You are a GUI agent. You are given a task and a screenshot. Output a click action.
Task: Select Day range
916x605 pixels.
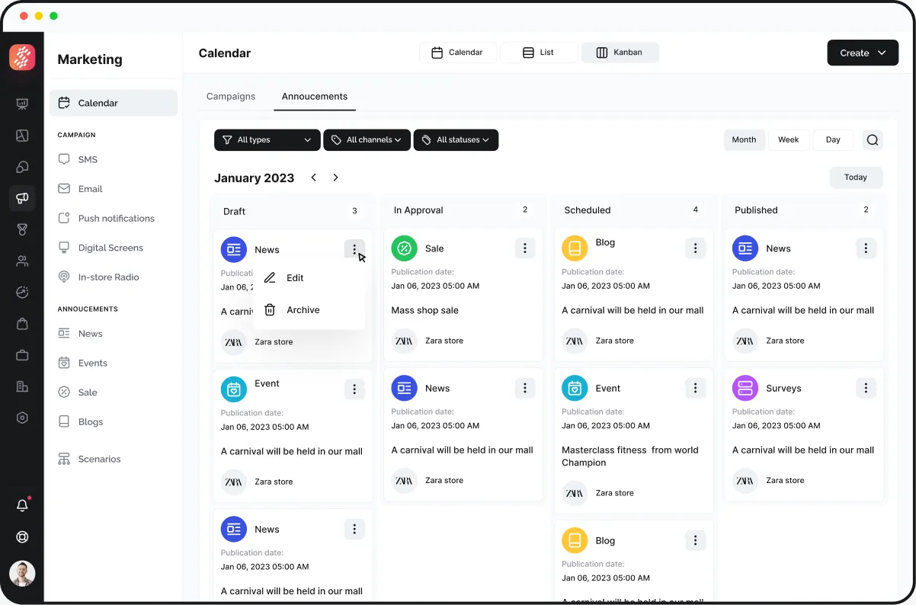(x=833, y=139)
